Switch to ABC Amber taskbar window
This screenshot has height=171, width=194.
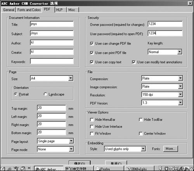49,169
